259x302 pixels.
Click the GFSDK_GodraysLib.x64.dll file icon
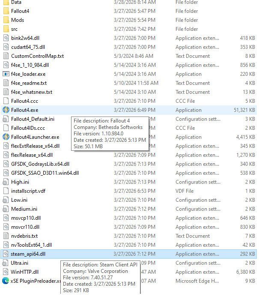tap(6, 164)
